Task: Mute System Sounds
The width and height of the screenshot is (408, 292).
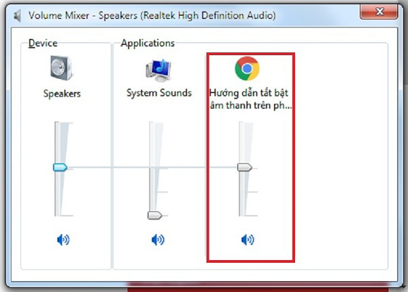Action: (158, 240)
